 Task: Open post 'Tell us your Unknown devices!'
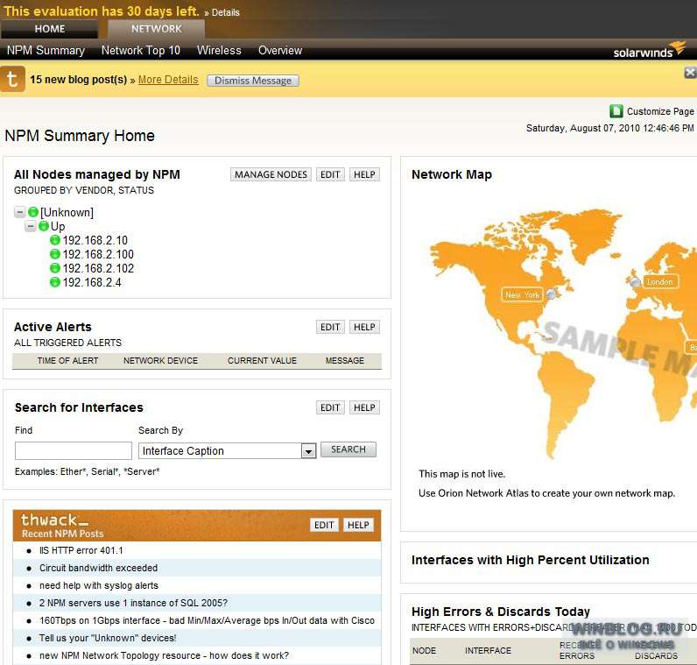pos(108,638)
